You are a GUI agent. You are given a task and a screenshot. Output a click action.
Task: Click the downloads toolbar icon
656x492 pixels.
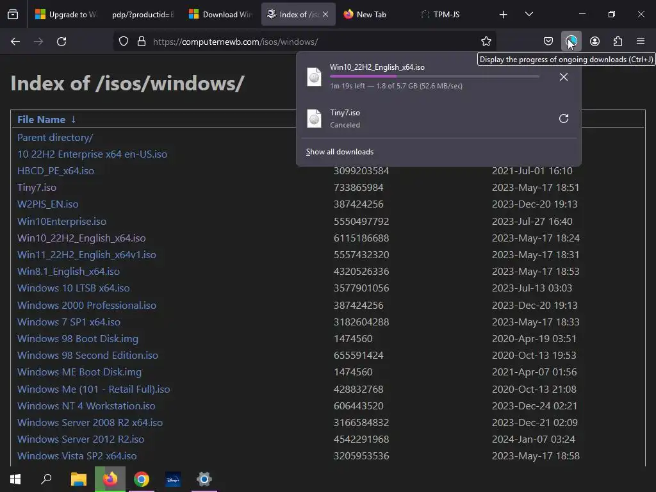(x=571, y=42)
